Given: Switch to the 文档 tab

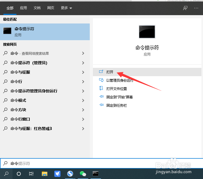Looking at the screenshot, I should pyautogui.click(x=37, y=8).
